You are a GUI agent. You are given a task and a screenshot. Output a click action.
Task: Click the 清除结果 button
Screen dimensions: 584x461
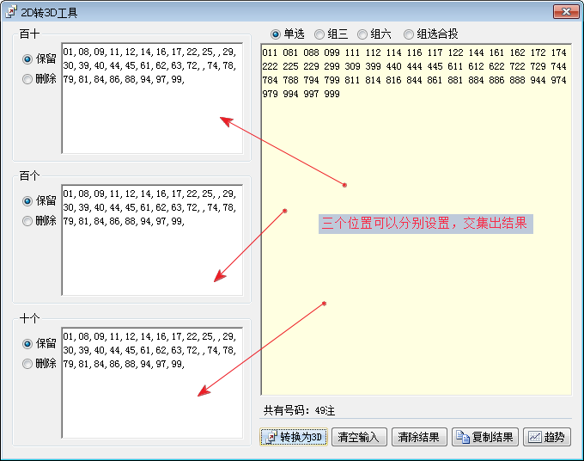point(419,437)
